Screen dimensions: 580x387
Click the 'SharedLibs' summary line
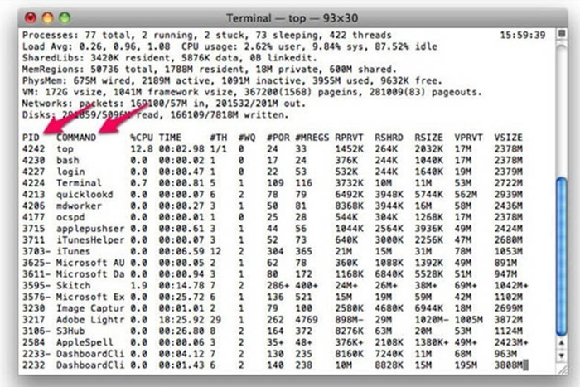170,58
